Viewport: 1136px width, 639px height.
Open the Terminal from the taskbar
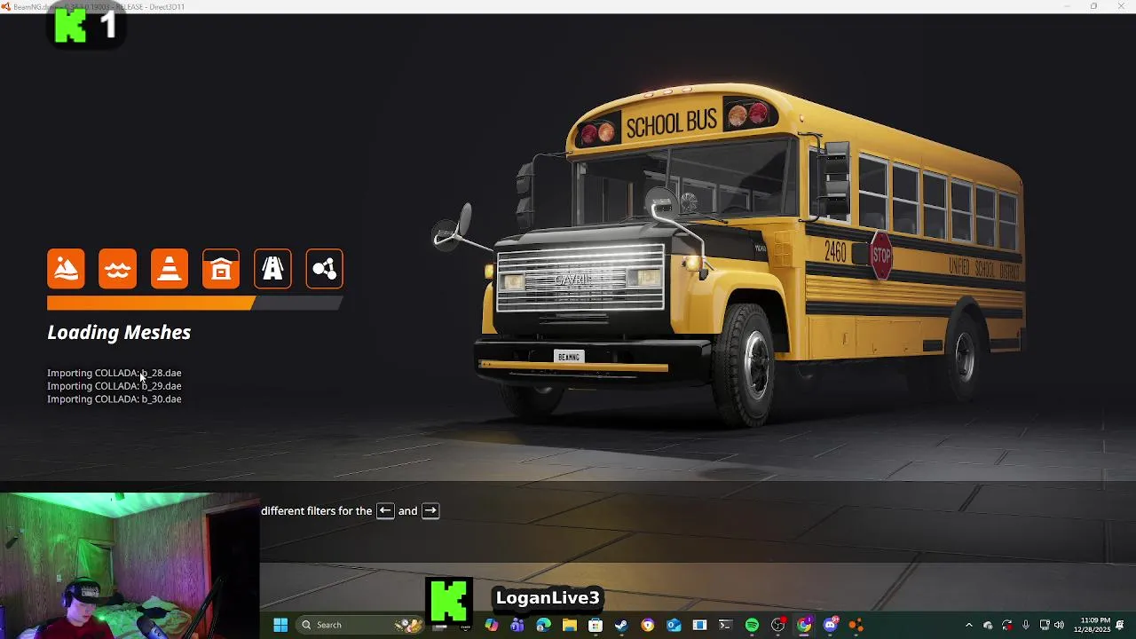725,625
